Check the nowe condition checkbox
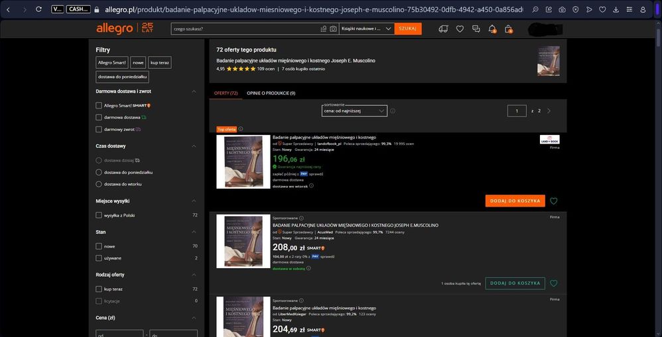 tap(99, 246)
